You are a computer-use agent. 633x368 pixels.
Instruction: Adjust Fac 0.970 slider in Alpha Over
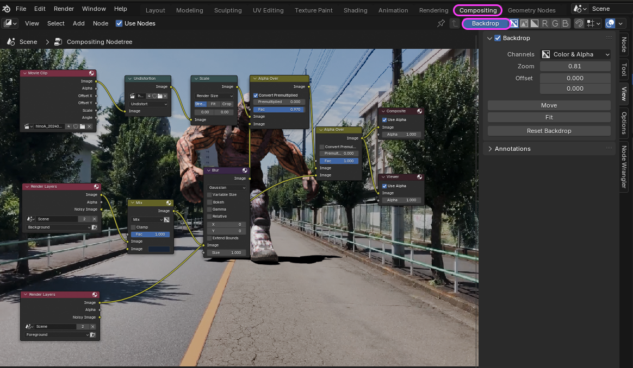(278, 110)
